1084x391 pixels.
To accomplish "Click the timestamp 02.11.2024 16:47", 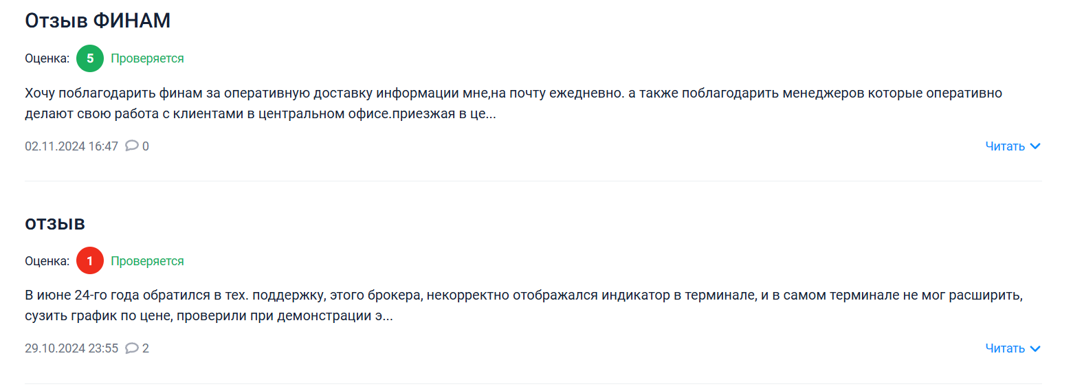I will (x=71, y=146).
